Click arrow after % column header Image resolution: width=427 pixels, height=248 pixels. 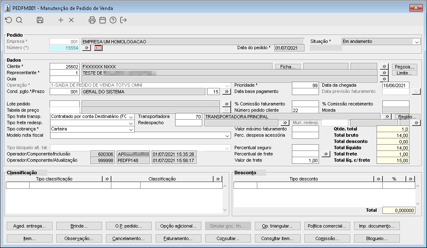(x=410, y=179)
